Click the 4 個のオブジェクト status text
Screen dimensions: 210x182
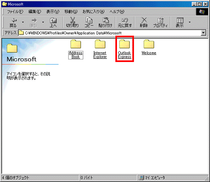click(15, 178)
